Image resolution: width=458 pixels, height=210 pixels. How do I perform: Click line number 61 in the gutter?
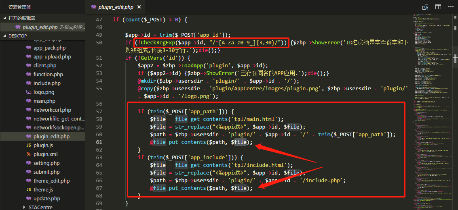[99, 142]
